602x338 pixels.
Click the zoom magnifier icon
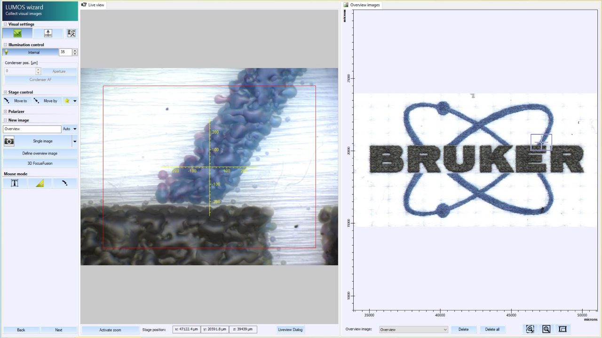(x=547, y=329)
